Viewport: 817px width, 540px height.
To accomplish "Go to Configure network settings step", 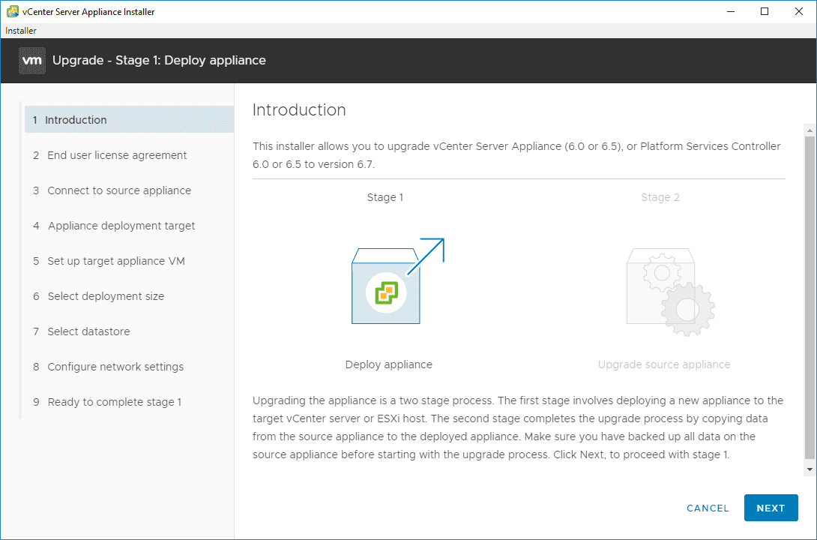I will (115, 367).
